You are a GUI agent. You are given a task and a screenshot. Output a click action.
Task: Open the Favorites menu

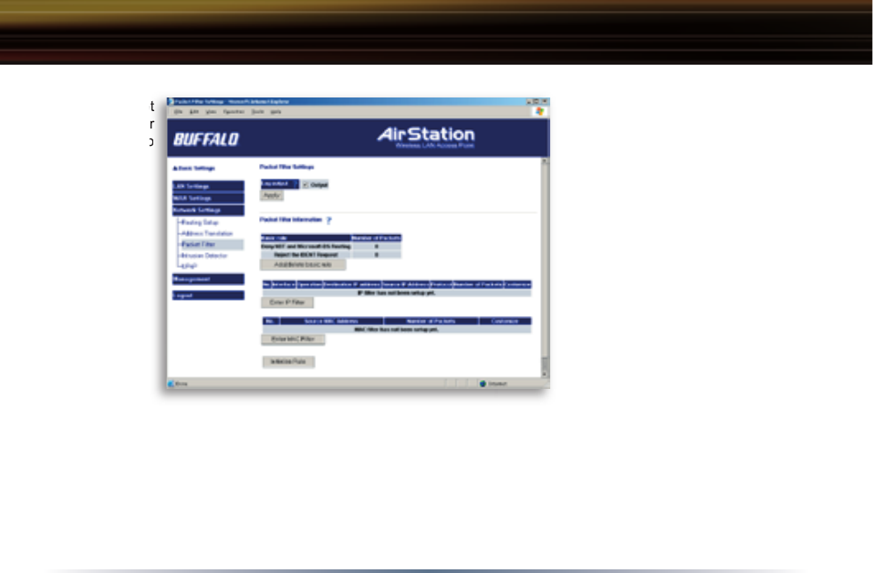pos(234,112)
